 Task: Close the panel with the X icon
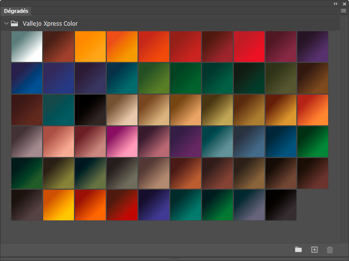[344, 3]
